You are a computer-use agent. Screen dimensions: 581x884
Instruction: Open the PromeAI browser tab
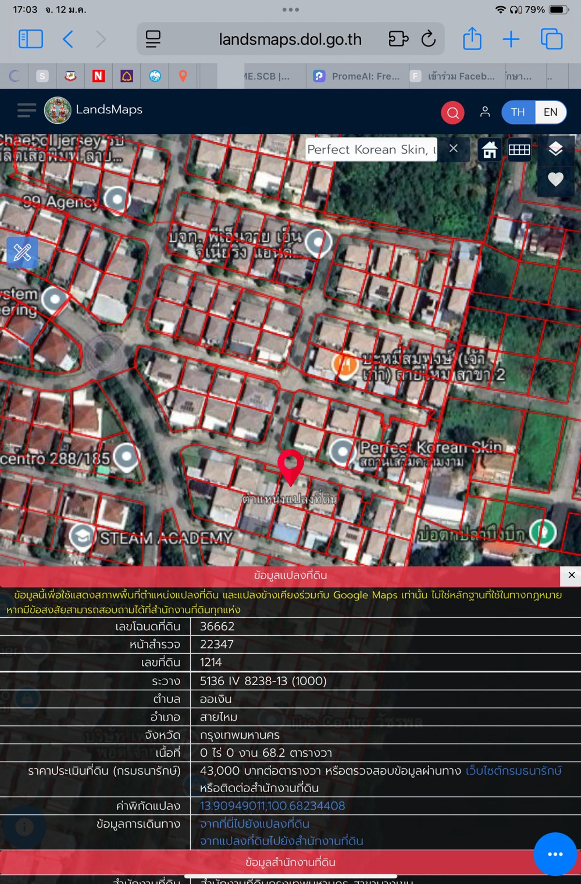click(357, 76)
